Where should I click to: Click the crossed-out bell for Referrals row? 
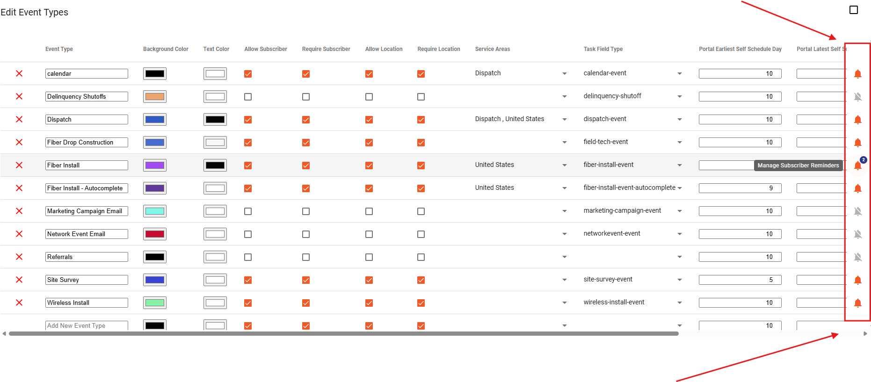point(857,257)
